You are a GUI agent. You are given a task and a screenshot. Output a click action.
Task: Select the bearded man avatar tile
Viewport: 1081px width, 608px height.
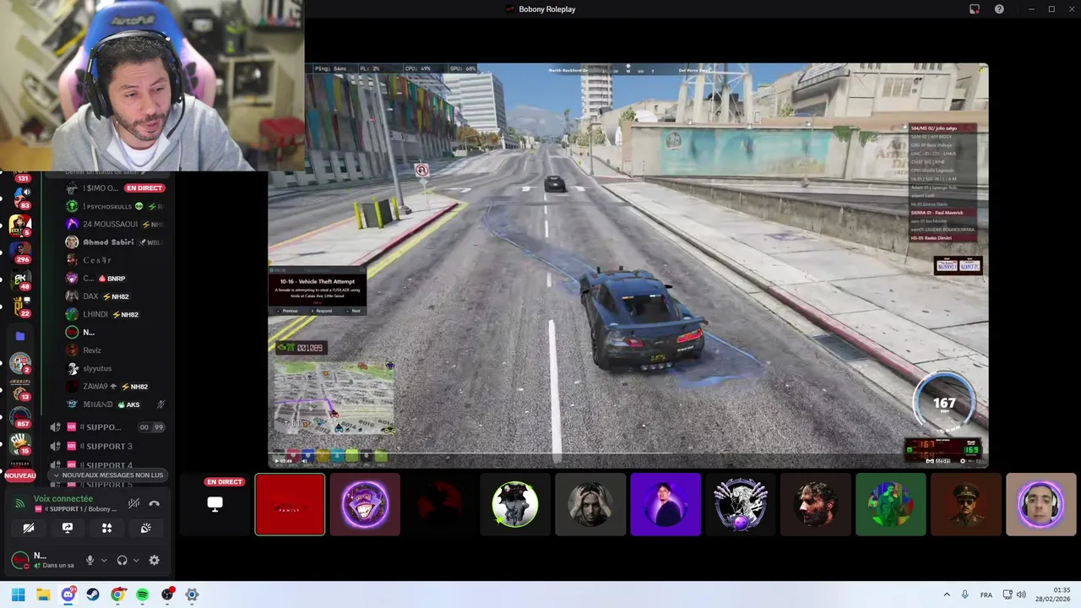point(816,504)
